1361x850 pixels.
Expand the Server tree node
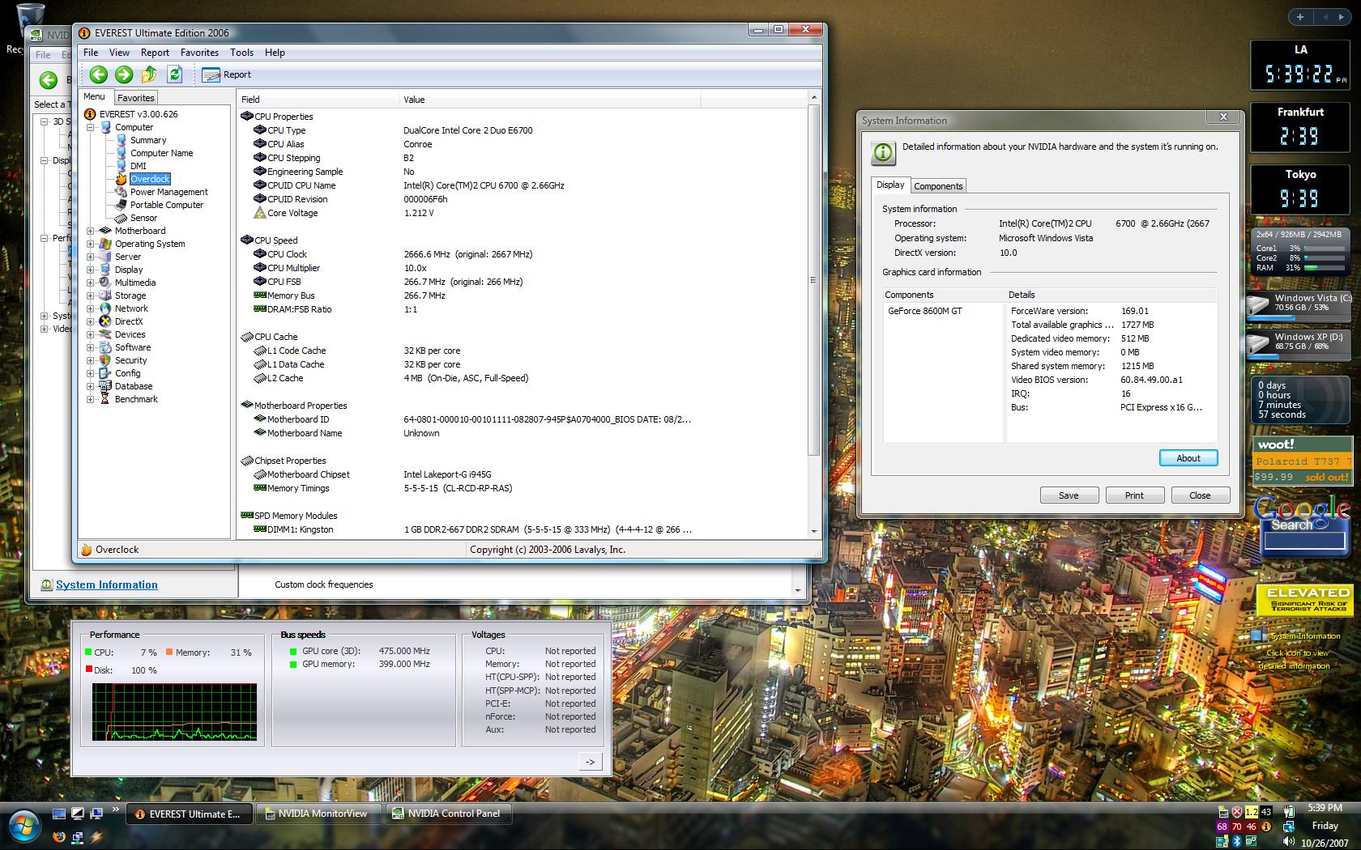[x=91, y=257]
